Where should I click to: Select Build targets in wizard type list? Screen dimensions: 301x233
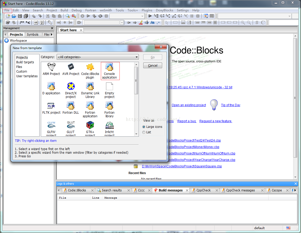(25, 62)
